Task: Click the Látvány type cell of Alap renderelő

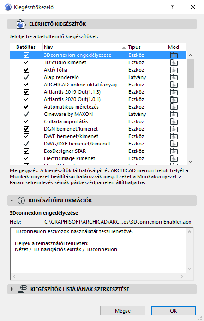Action: click(137, 77)
